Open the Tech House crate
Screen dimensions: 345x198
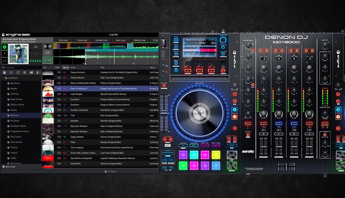[x=16, y=142]
